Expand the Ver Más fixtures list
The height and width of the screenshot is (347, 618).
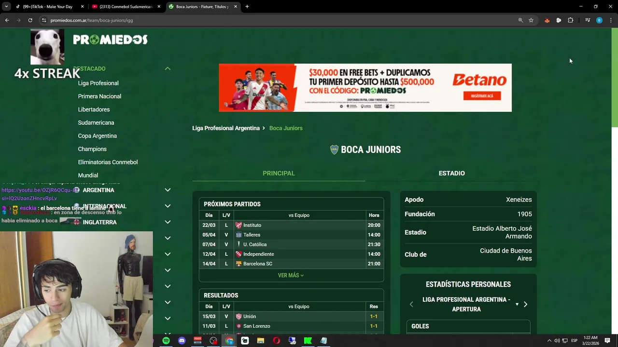click(x=291, y=275)
